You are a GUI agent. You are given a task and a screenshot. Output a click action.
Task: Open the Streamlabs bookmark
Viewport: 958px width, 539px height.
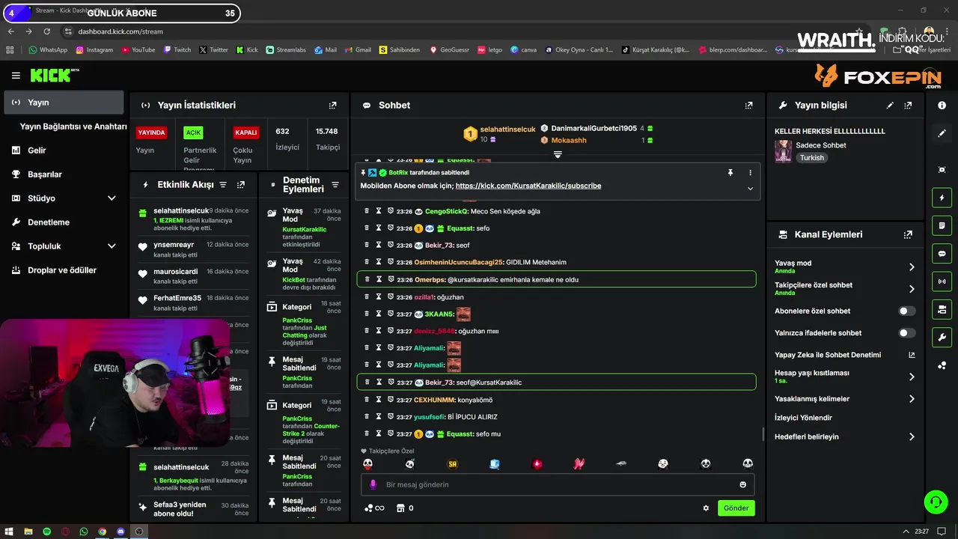(x=285, y=50)
